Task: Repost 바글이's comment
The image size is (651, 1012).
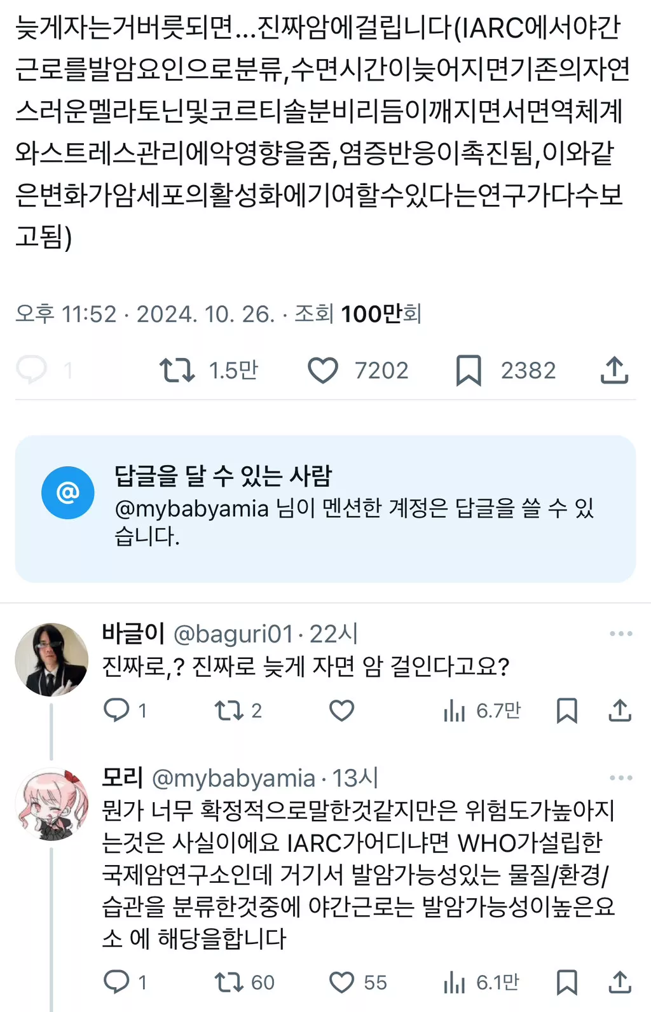Action: (228, 710)
